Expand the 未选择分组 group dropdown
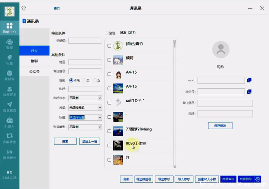This screenshot has height=189, width=269. 85,107
